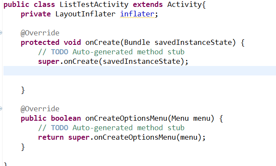Viewport: 276px width, 166px height.
Task: Click the savedInstanceState parameter in declaration
Action: (193, 42)
